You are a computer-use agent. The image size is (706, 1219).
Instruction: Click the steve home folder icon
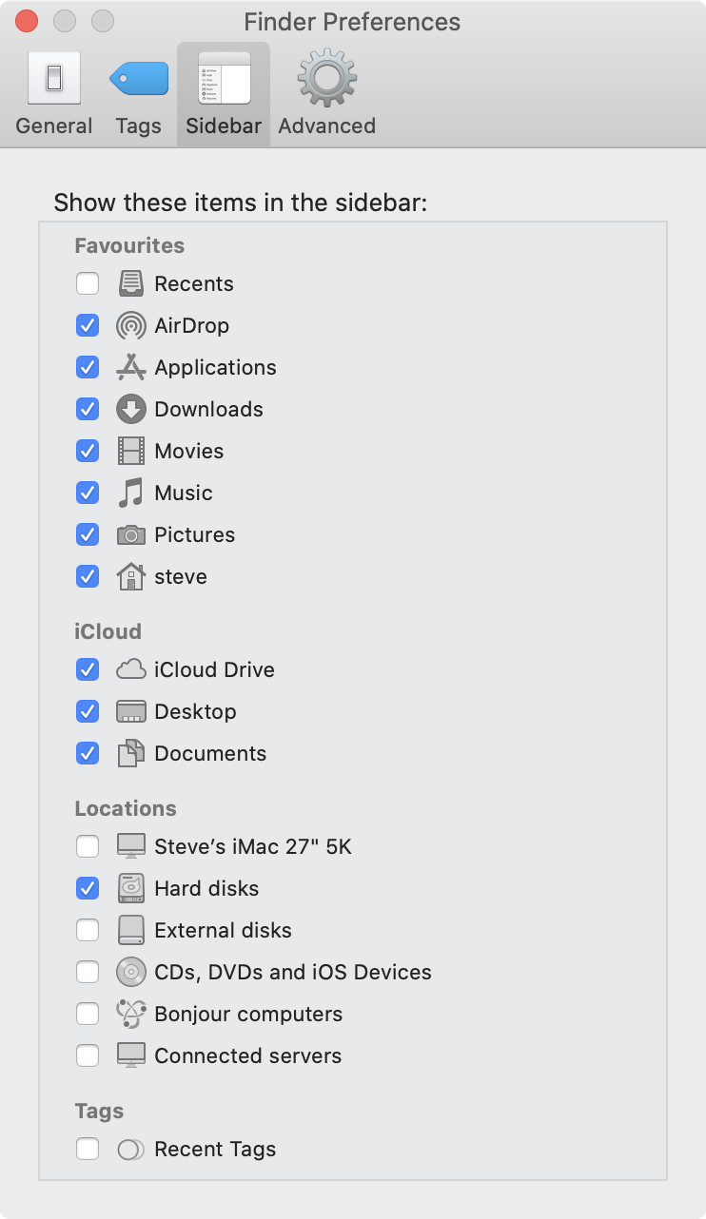pyautogui.click(x=130, y=577)
